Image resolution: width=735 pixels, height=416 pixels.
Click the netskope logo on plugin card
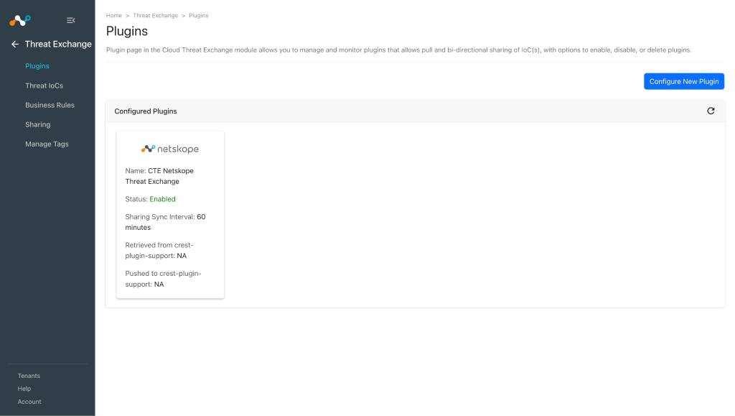(x=170, y=149)
